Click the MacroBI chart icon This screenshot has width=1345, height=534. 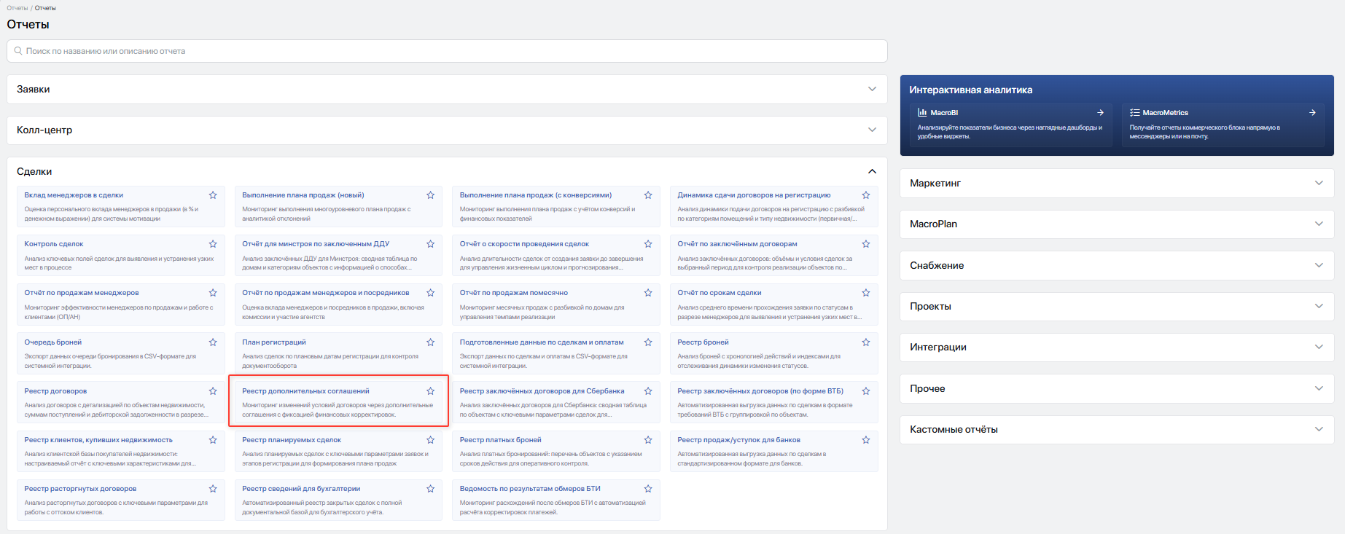click(922, 113)
